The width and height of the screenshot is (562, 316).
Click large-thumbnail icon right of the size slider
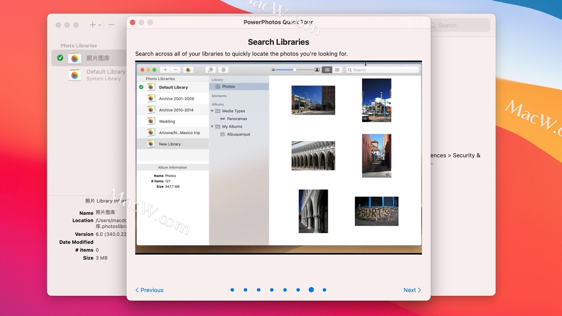point(317,70)
